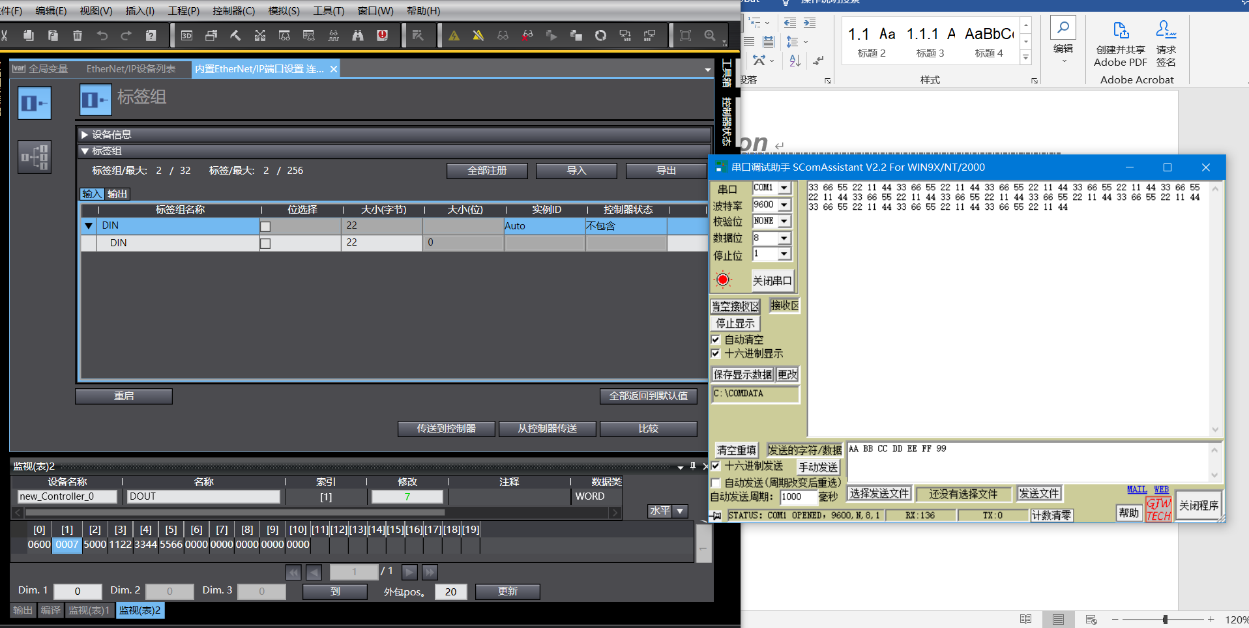Open the 串口 COM1 dropdown
This screenshot has width=1249, height=628.
click(x=784, y=188)
